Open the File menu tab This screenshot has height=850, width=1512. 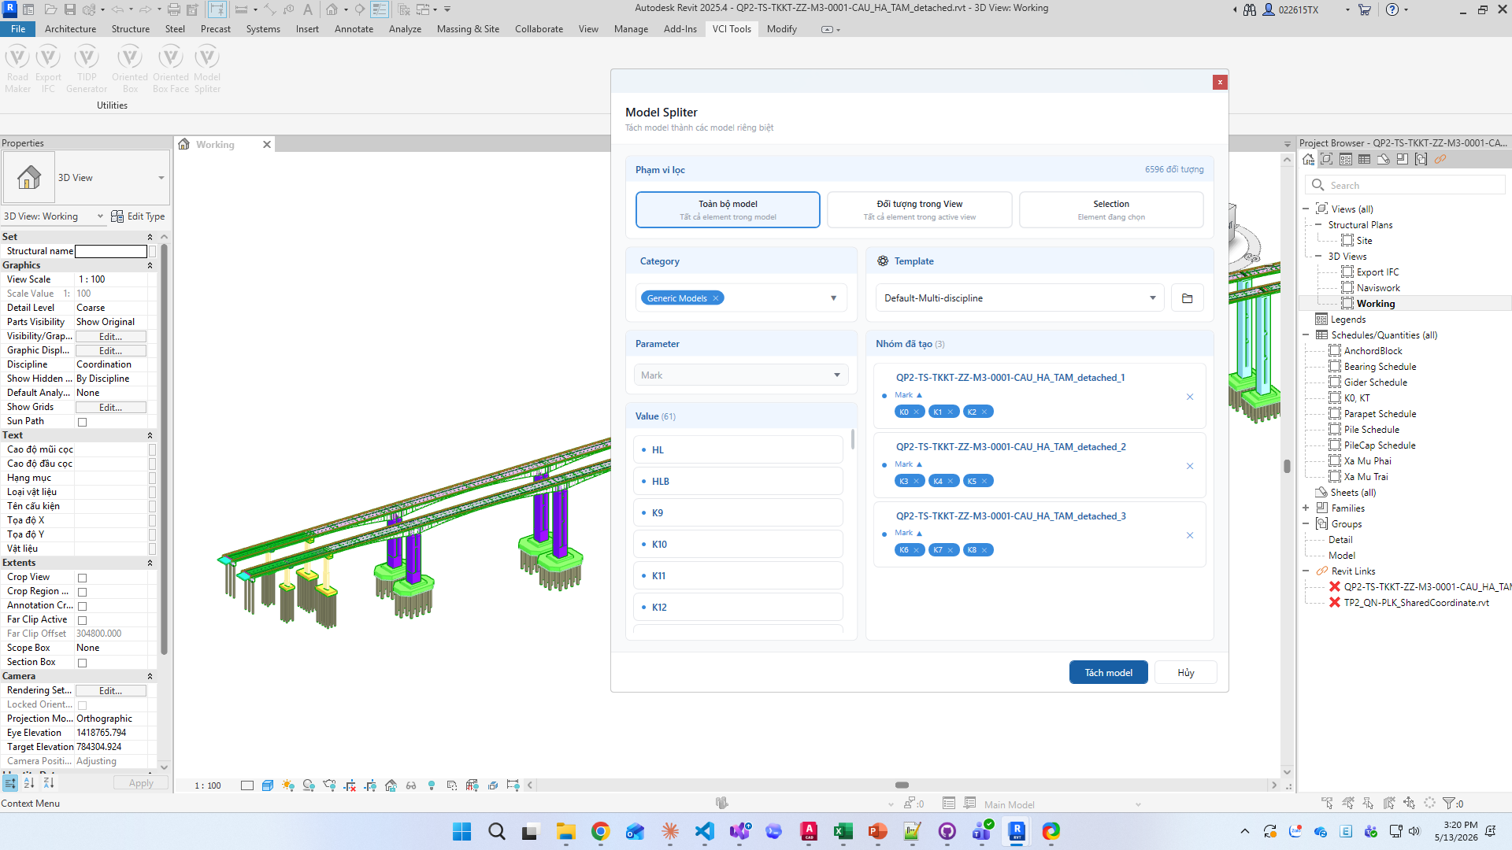point(17,29)
